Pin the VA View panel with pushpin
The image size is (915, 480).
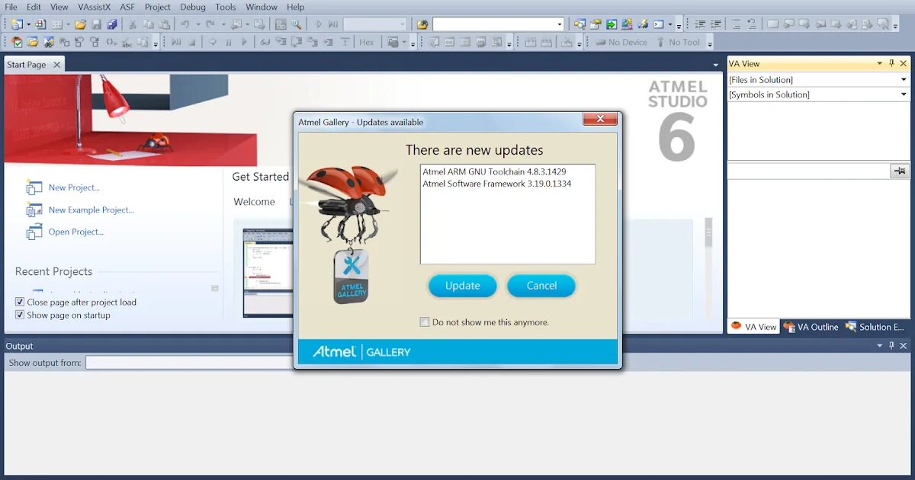click(891, 64)
